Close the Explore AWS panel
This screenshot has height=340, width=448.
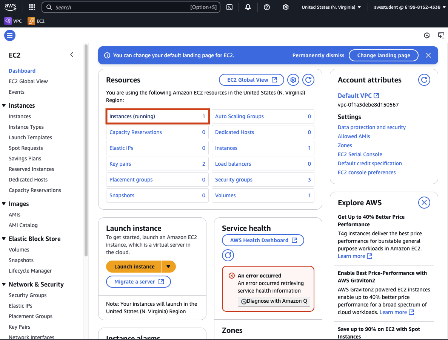pyautogui.click(x=424, y=203)
